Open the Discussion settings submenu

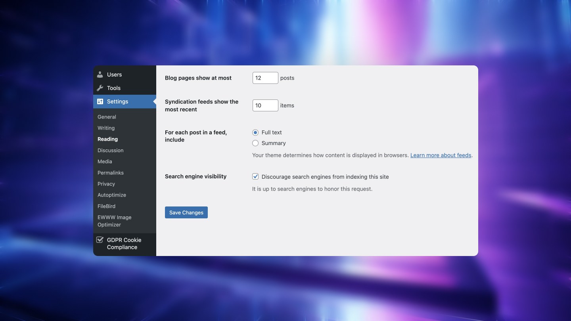coord(110,150)
